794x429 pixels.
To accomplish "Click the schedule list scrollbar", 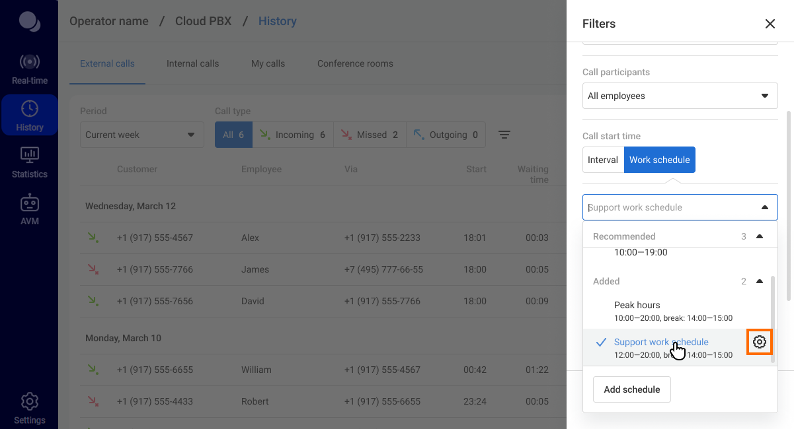I will 773,320.
